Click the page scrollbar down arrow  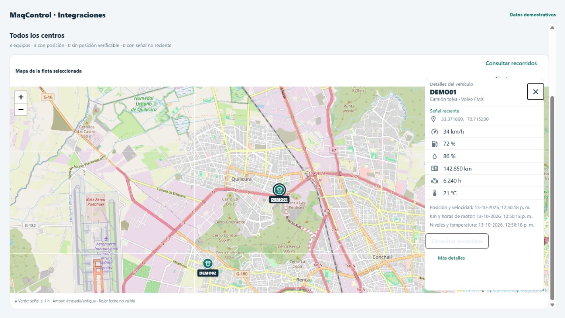click(552, 305)
